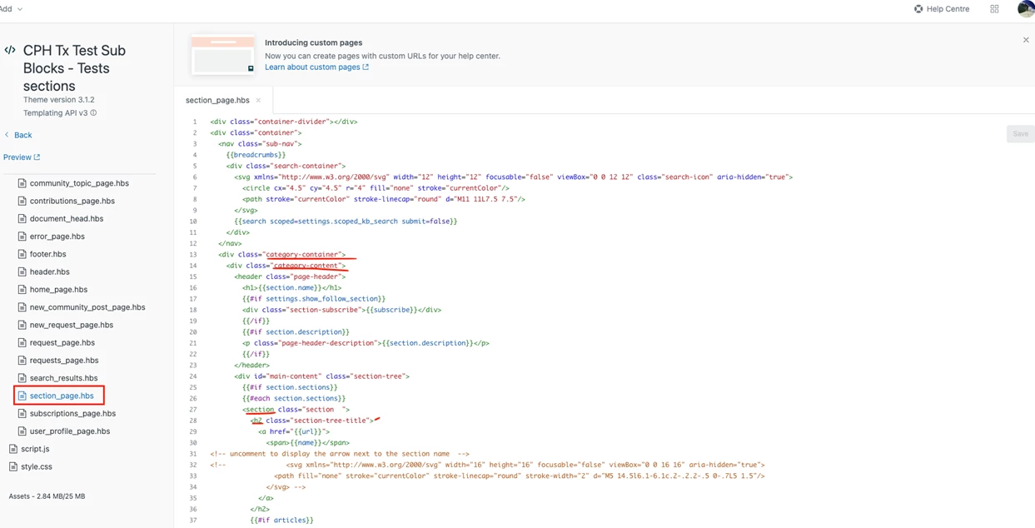Click file icon beside footer.hbs
The width and height of the screenshot is (1035, 528).
click(22, 254)
